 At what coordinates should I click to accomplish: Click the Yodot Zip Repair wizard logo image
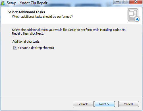click(133, 15)
